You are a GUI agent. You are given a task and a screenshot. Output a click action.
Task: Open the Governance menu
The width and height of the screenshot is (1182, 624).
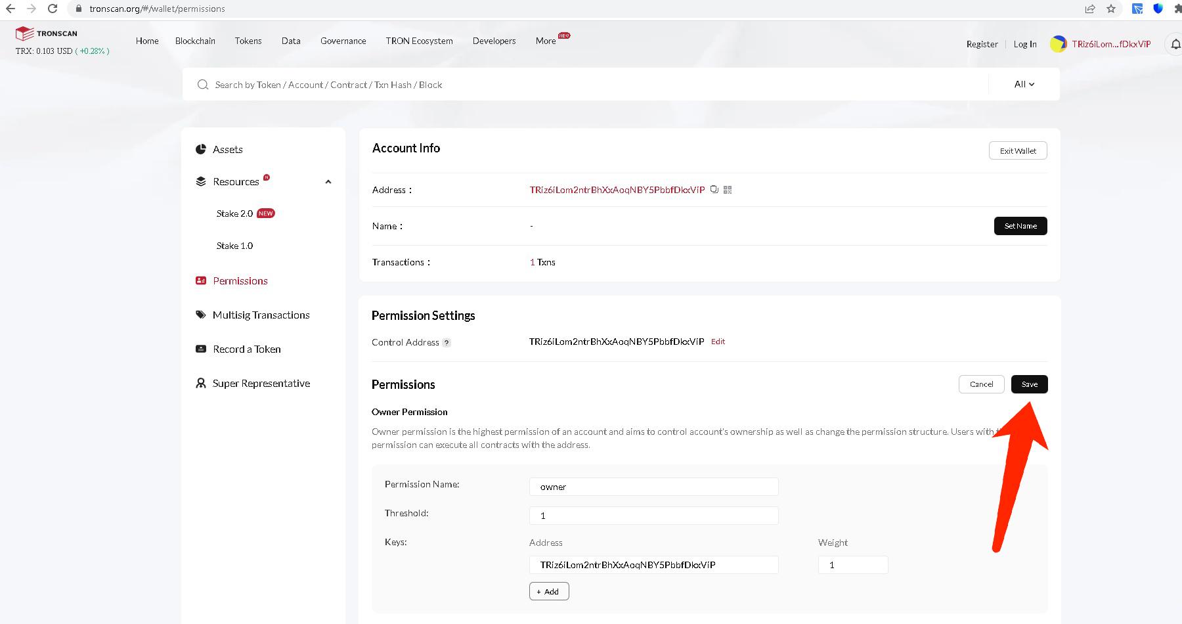pyautogui.click(x=343, y=41)
